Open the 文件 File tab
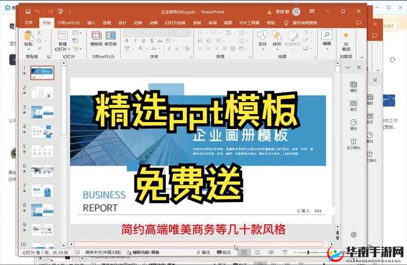Screen dimensions: 407x265 coord(29,23)
